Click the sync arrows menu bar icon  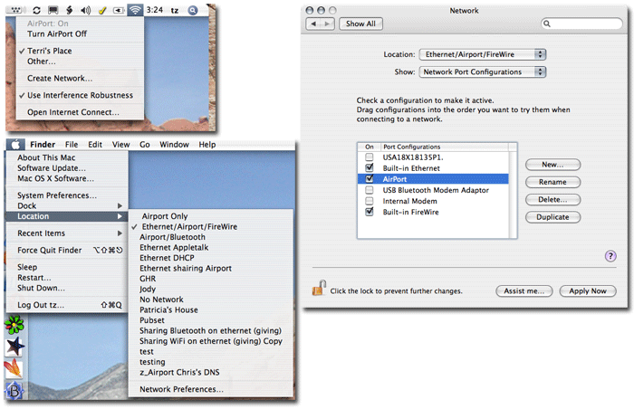coord(36,10)
